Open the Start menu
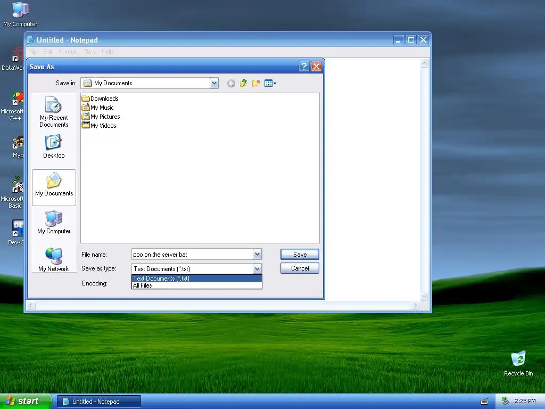Screen dimensions: 545x409 [25, 402]
